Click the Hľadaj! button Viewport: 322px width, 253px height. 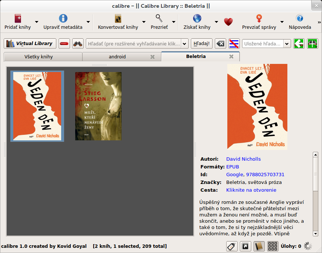point(202,44)
